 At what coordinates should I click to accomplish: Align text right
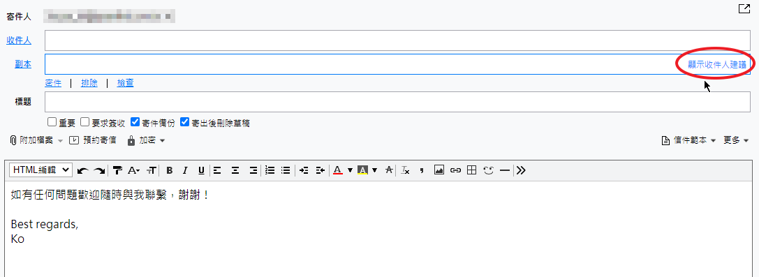[253, 170]
